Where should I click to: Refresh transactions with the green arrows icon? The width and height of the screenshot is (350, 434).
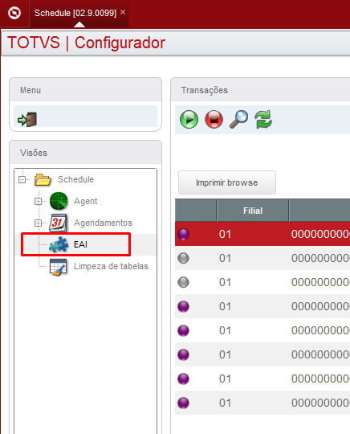pyautogui.click(x=263, y=119)
